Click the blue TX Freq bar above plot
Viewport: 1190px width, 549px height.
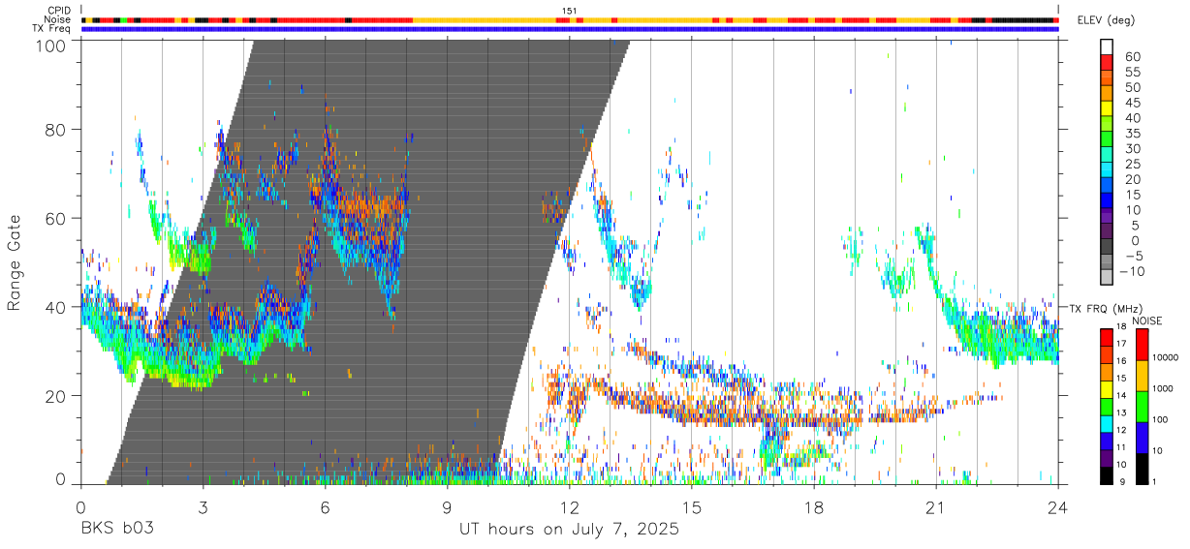570,29
